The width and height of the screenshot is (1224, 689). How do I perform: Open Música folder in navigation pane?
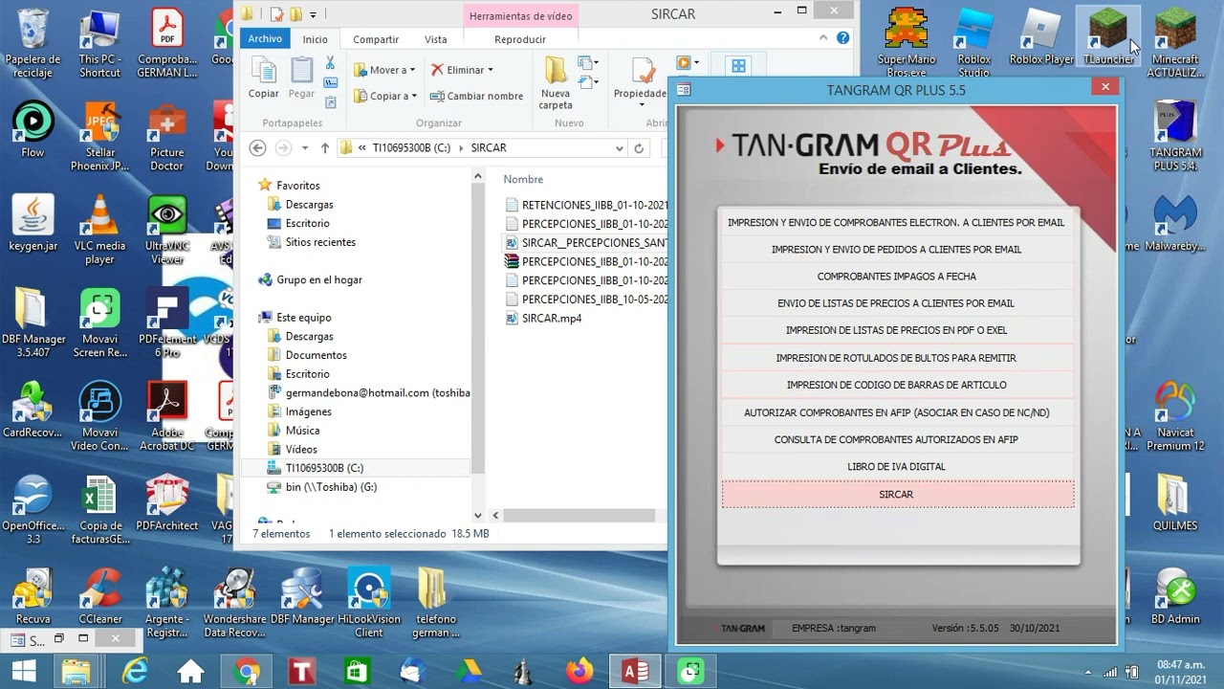[302, 431]
